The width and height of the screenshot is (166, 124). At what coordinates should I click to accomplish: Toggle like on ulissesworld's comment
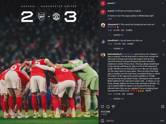pyautogui.click(x=163, y=25)
